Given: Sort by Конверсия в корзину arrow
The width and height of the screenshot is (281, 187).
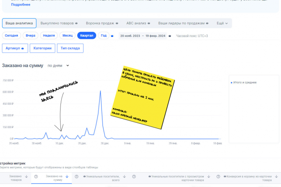Looking at the screenshot, I should (277, 176).
